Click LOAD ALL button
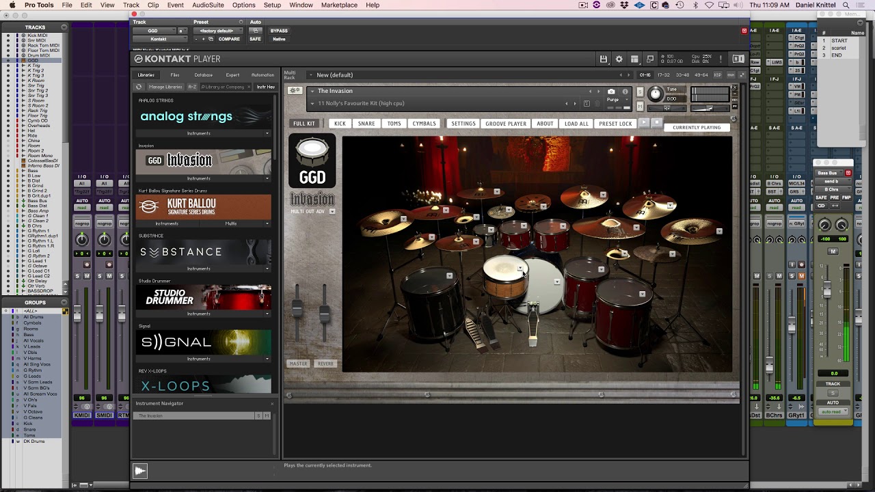This screenshot has height=492, width=875. tap(576, 124)
